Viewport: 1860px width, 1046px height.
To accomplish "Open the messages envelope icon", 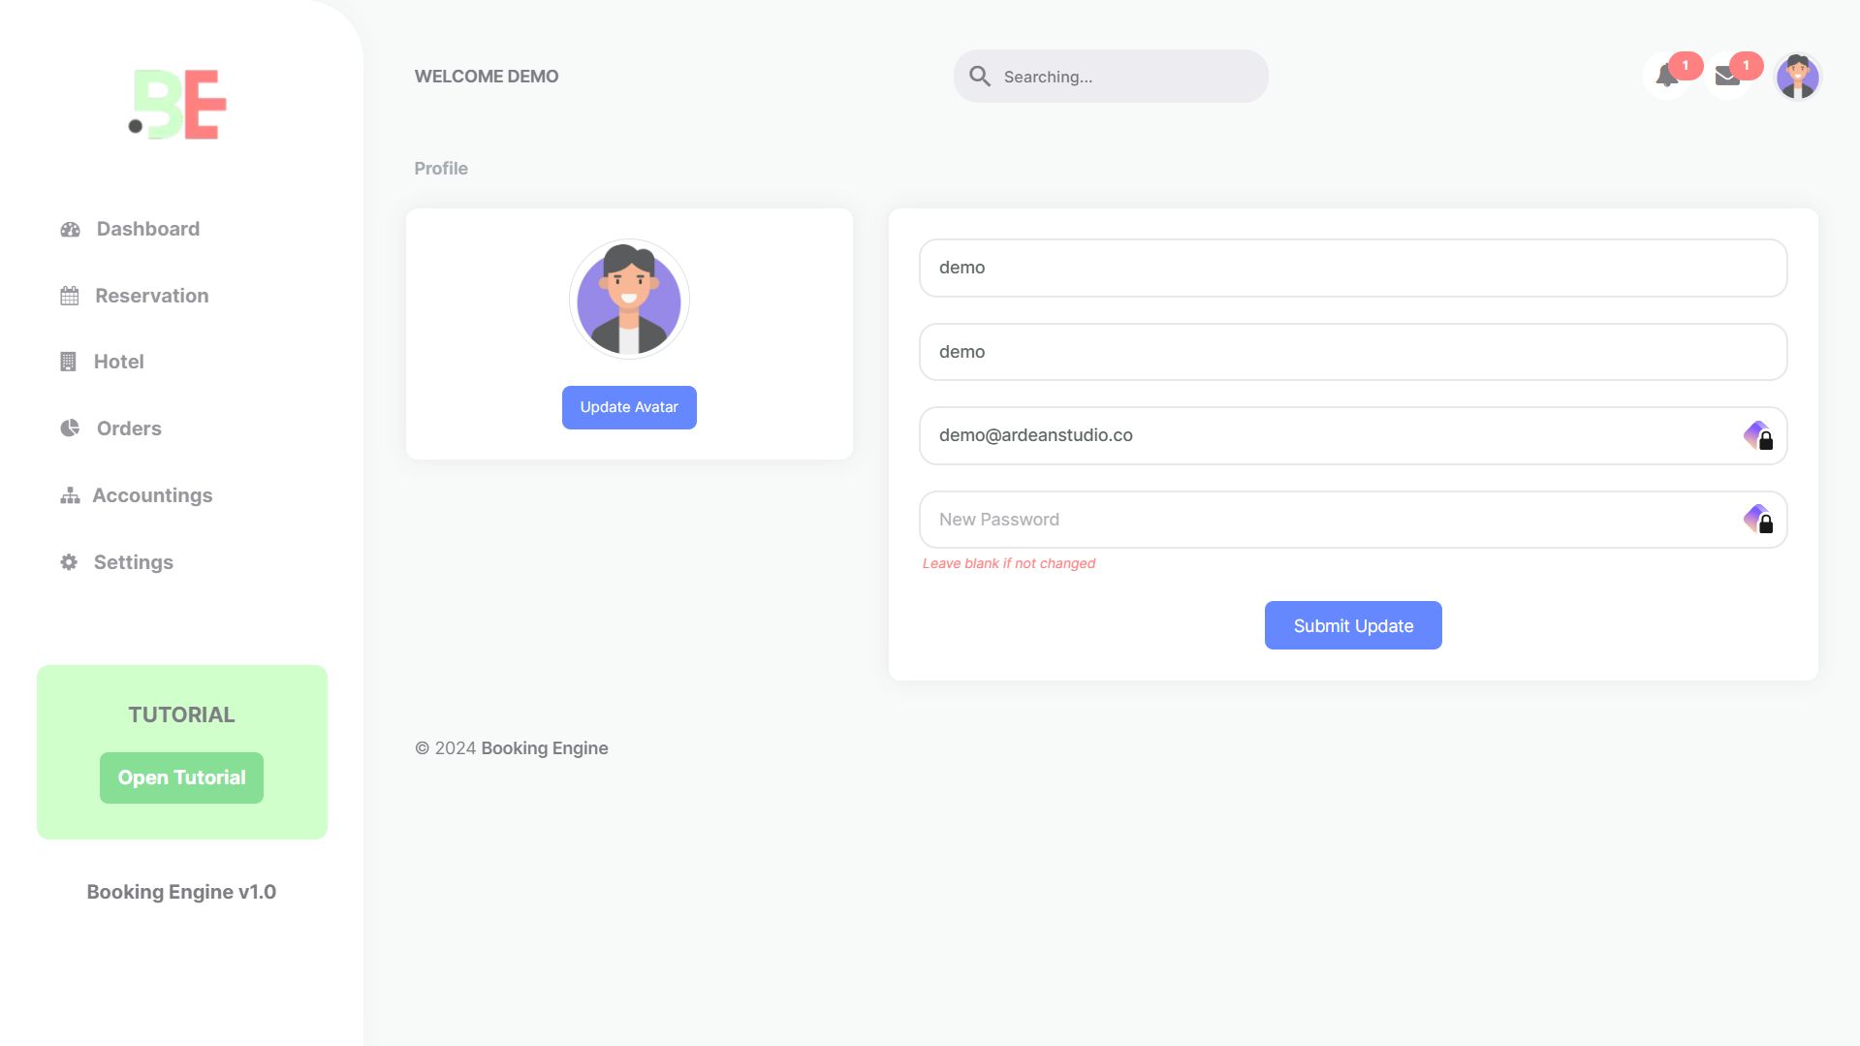I will click(1727, 77).
